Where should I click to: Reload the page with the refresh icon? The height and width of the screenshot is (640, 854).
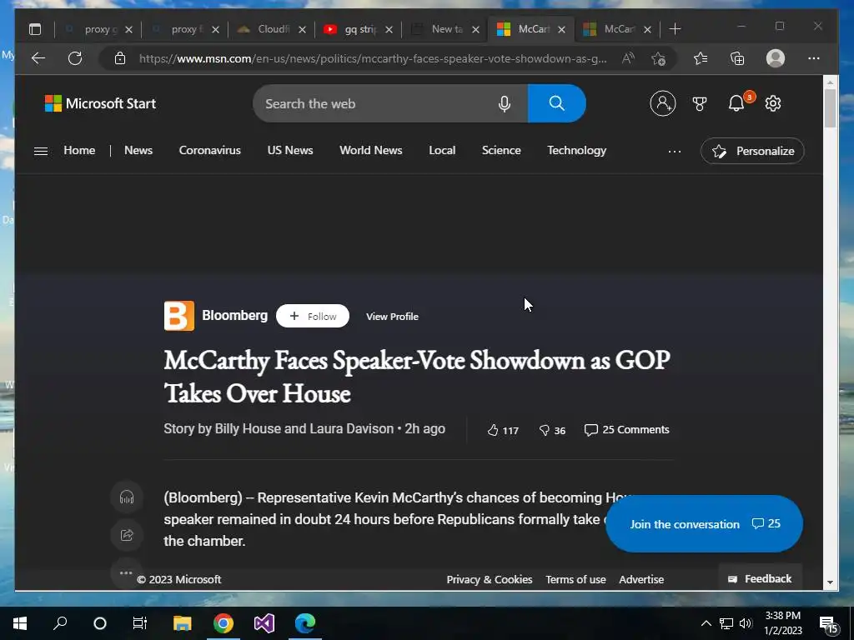coord(75,58)
